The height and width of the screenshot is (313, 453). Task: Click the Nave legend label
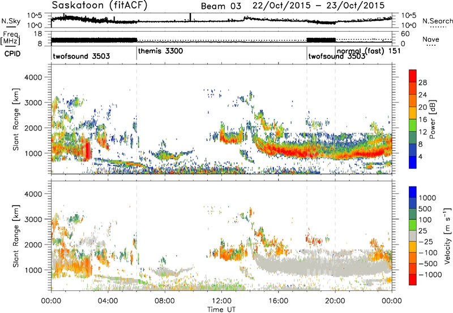click(431, 40)
